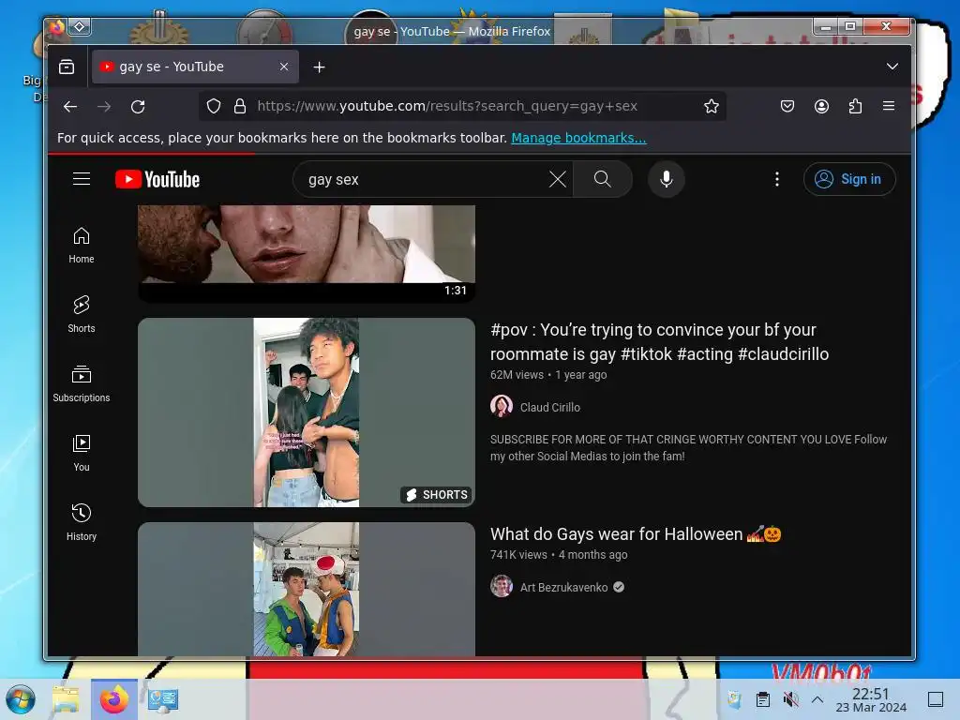Go to YouTube home via logo
Viewport: 960px width, 720px height.
[x=157, y=179]
